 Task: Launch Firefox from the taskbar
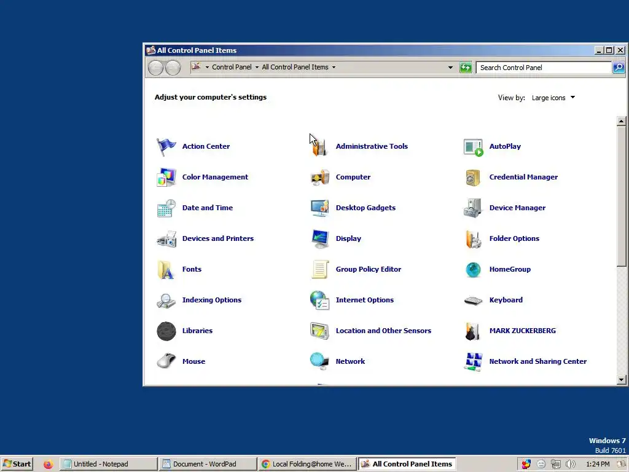click(x=48, y=465)
